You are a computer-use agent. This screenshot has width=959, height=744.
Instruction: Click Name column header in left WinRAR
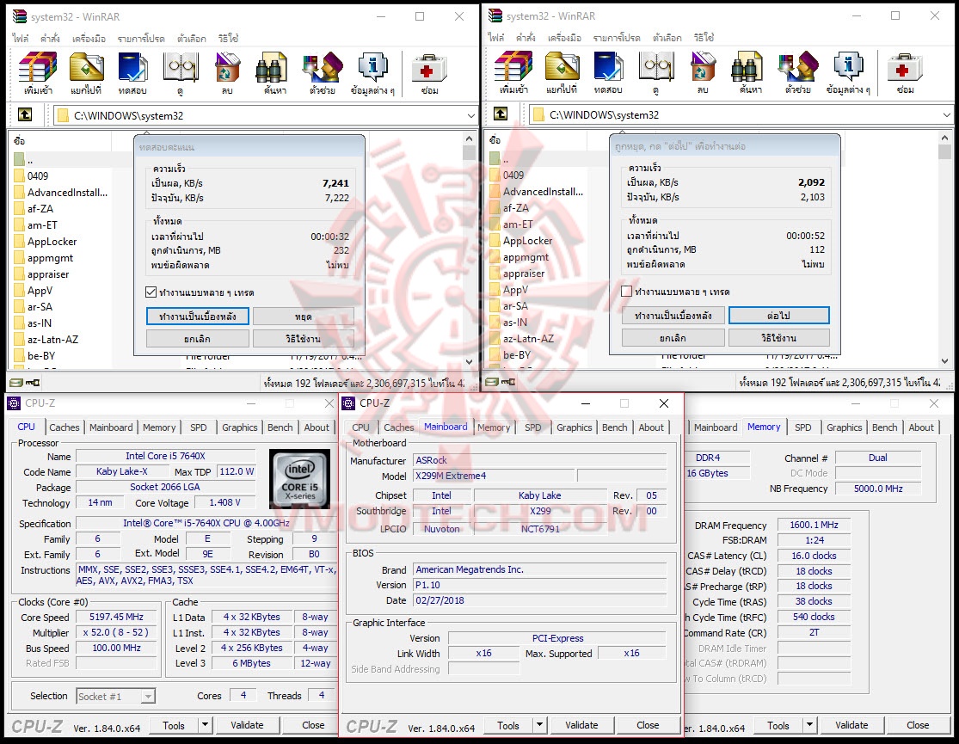click(x=59, y=141)
